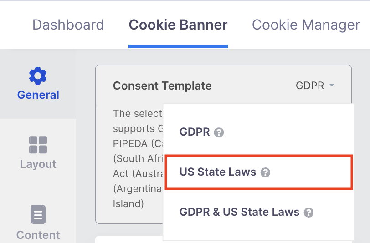
Task: Click the General sidebar label
Action: 38,95
